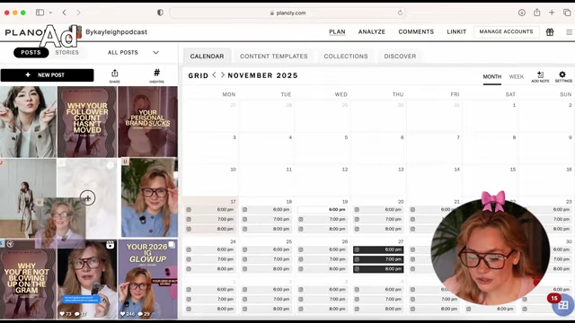Select highlighted Nov 19 6:00 pm slot
This screenshot has width=575, height=323.
pos(323,209)
